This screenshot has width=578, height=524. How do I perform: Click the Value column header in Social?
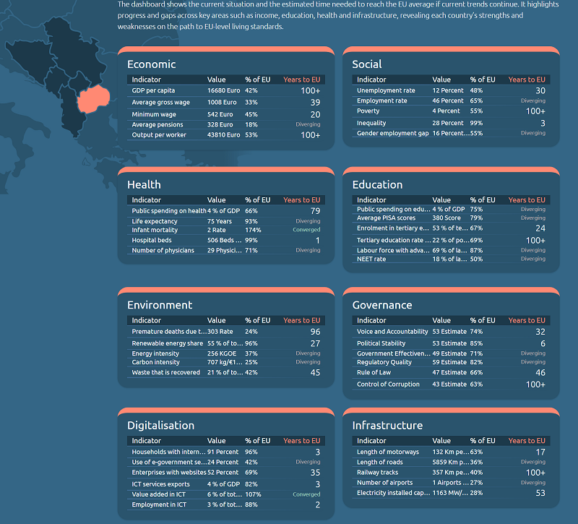[441, 80]
